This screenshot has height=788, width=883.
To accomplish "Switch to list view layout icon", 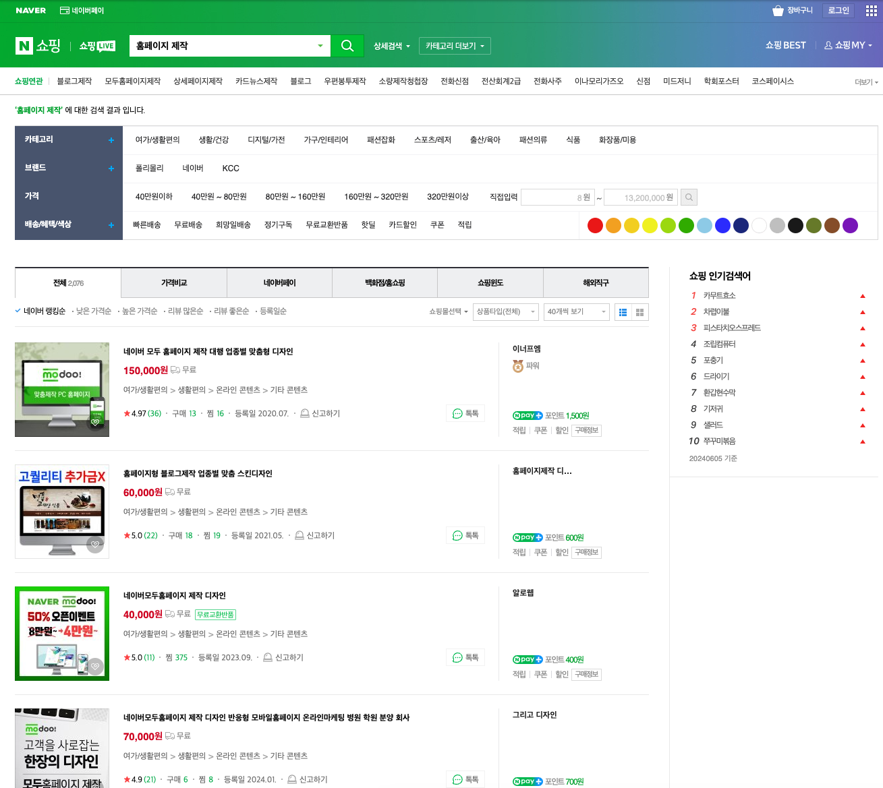I will click(623, 312).
